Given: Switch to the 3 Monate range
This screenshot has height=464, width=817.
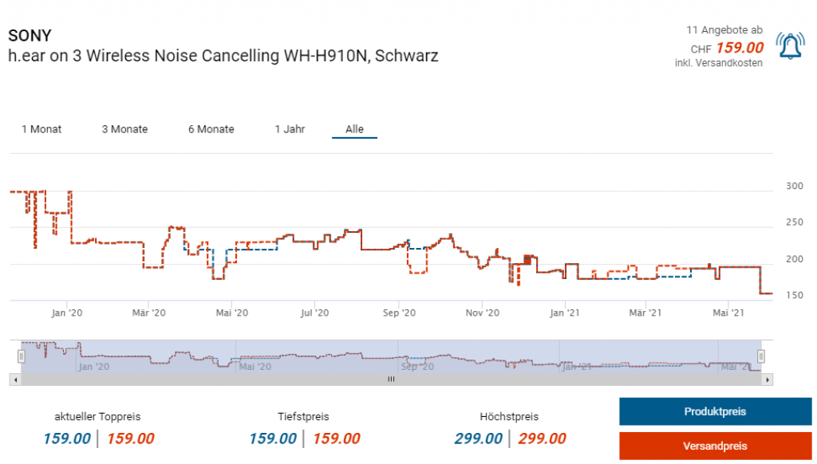Looking at the screenshot, I should (124, 129).
